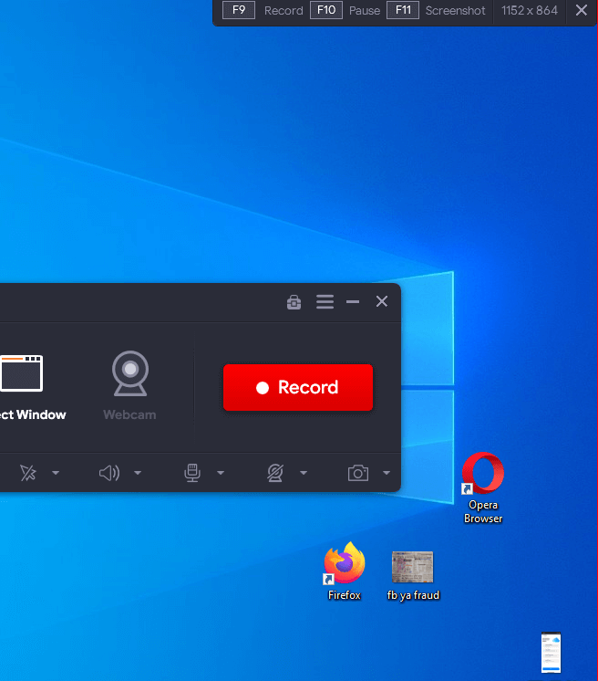Expand the screenshot camera dropdown arrow
This screenshot has height=681, width=598.
click(387, 473)
